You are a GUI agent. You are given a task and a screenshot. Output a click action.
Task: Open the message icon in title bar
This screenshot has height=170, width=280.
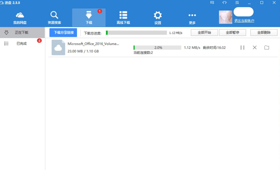(x=212, y=3)
